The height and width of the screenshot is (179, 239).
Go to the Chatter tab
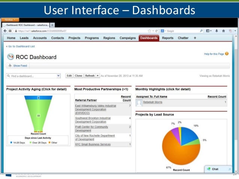click(x=183, y=38)
